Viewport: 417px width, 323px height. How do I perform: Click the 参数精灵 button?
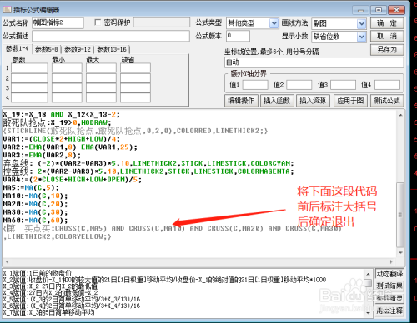click(389, 298)
